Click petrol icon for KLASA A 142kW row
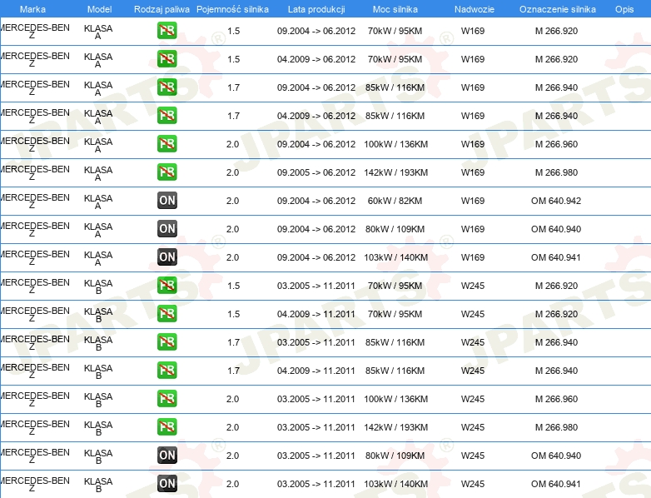Screen dimensions: 651x498 [x=166, y=172]
